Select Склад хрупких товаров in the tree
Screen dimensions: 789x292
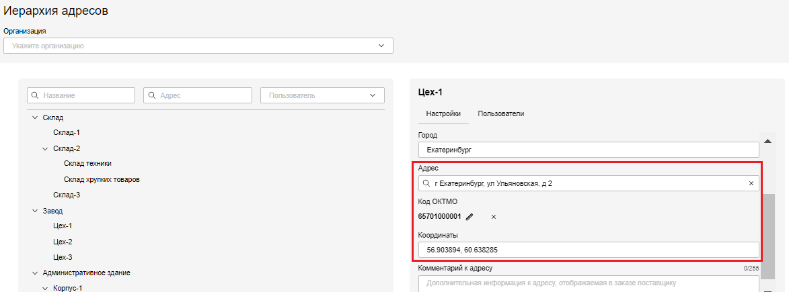[x=102, y=180]
